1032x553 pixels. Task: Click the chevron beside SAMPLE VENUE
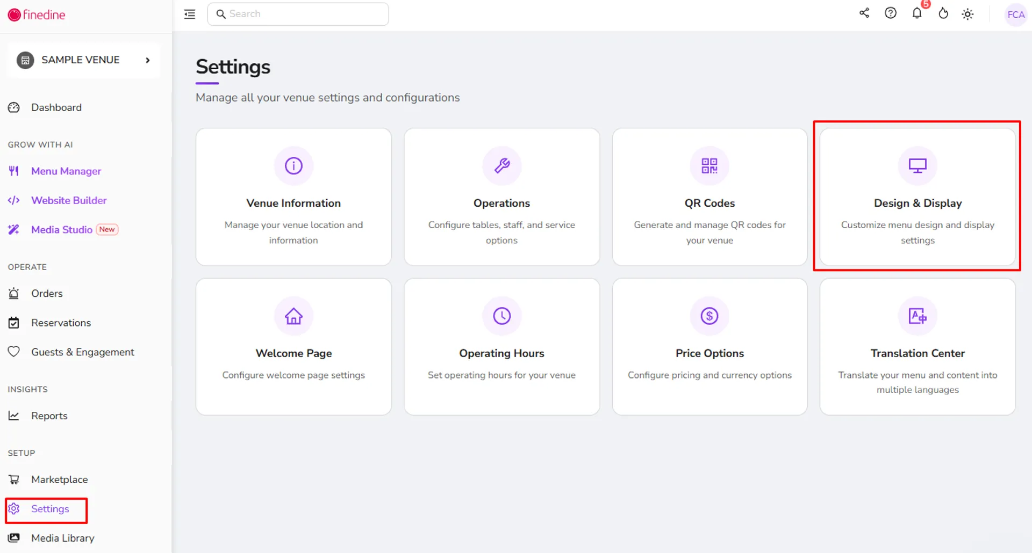click(x=148, y=60)
